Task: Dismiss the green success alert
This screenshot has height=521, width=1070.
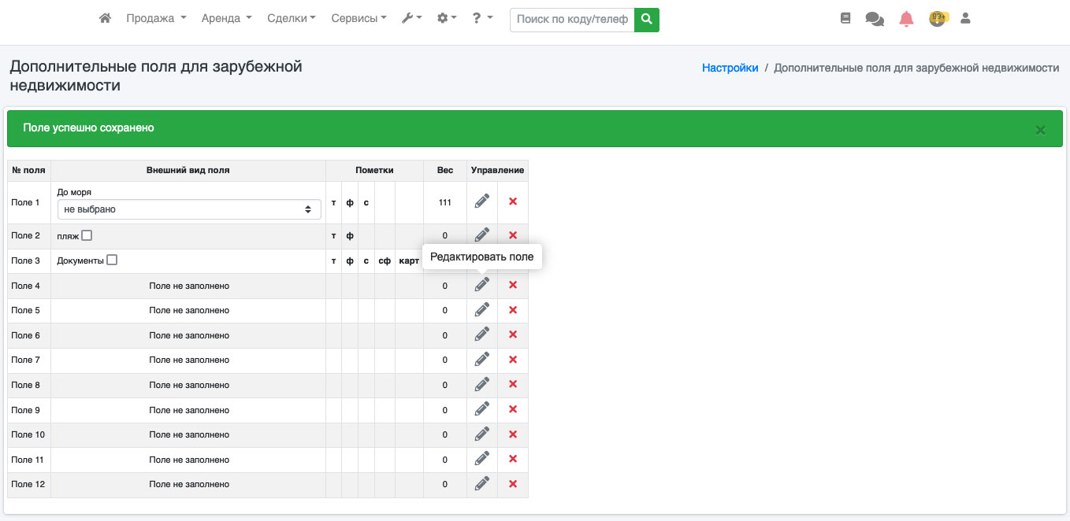Action: click(1040, 130)
